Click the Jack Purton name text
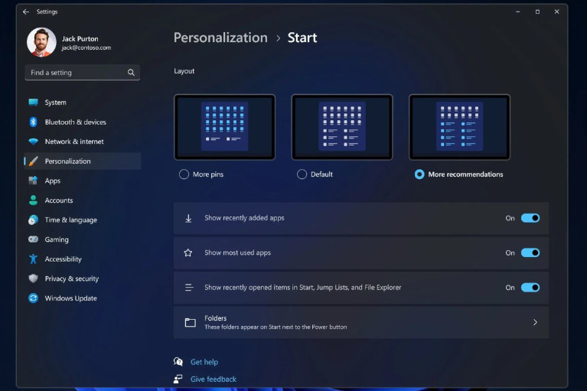Image resolution: width=587 pixels, height=391 pixels. (x=80, y=39)
